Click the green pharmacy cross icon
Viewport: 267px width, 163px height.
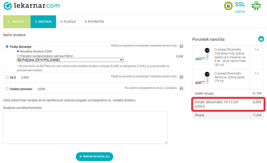pyautogui.click(x=256, y=6)
